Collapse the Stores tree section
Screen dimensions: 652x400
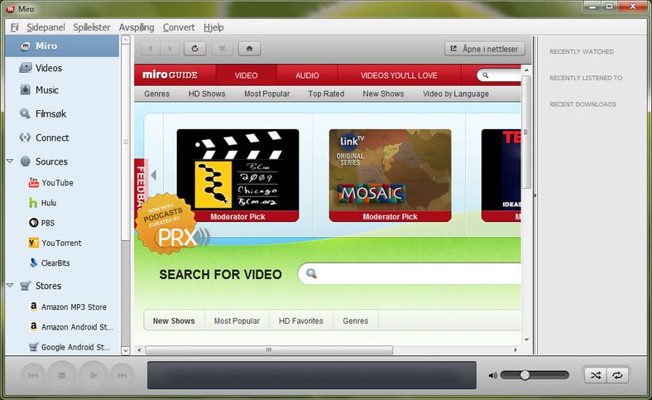[10, 286]
